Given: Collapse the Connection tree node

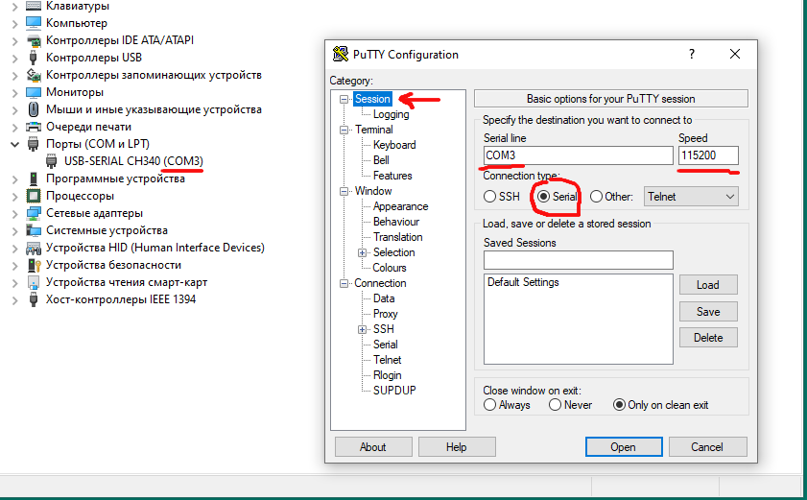Looking at the screenshot, I should pyautogui.click(x=344, y=283).
